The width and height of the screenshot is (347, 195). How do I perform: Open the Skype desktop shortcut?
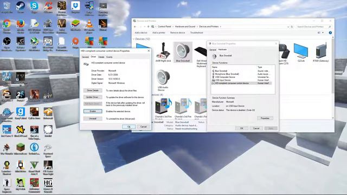tap(34, 8)
